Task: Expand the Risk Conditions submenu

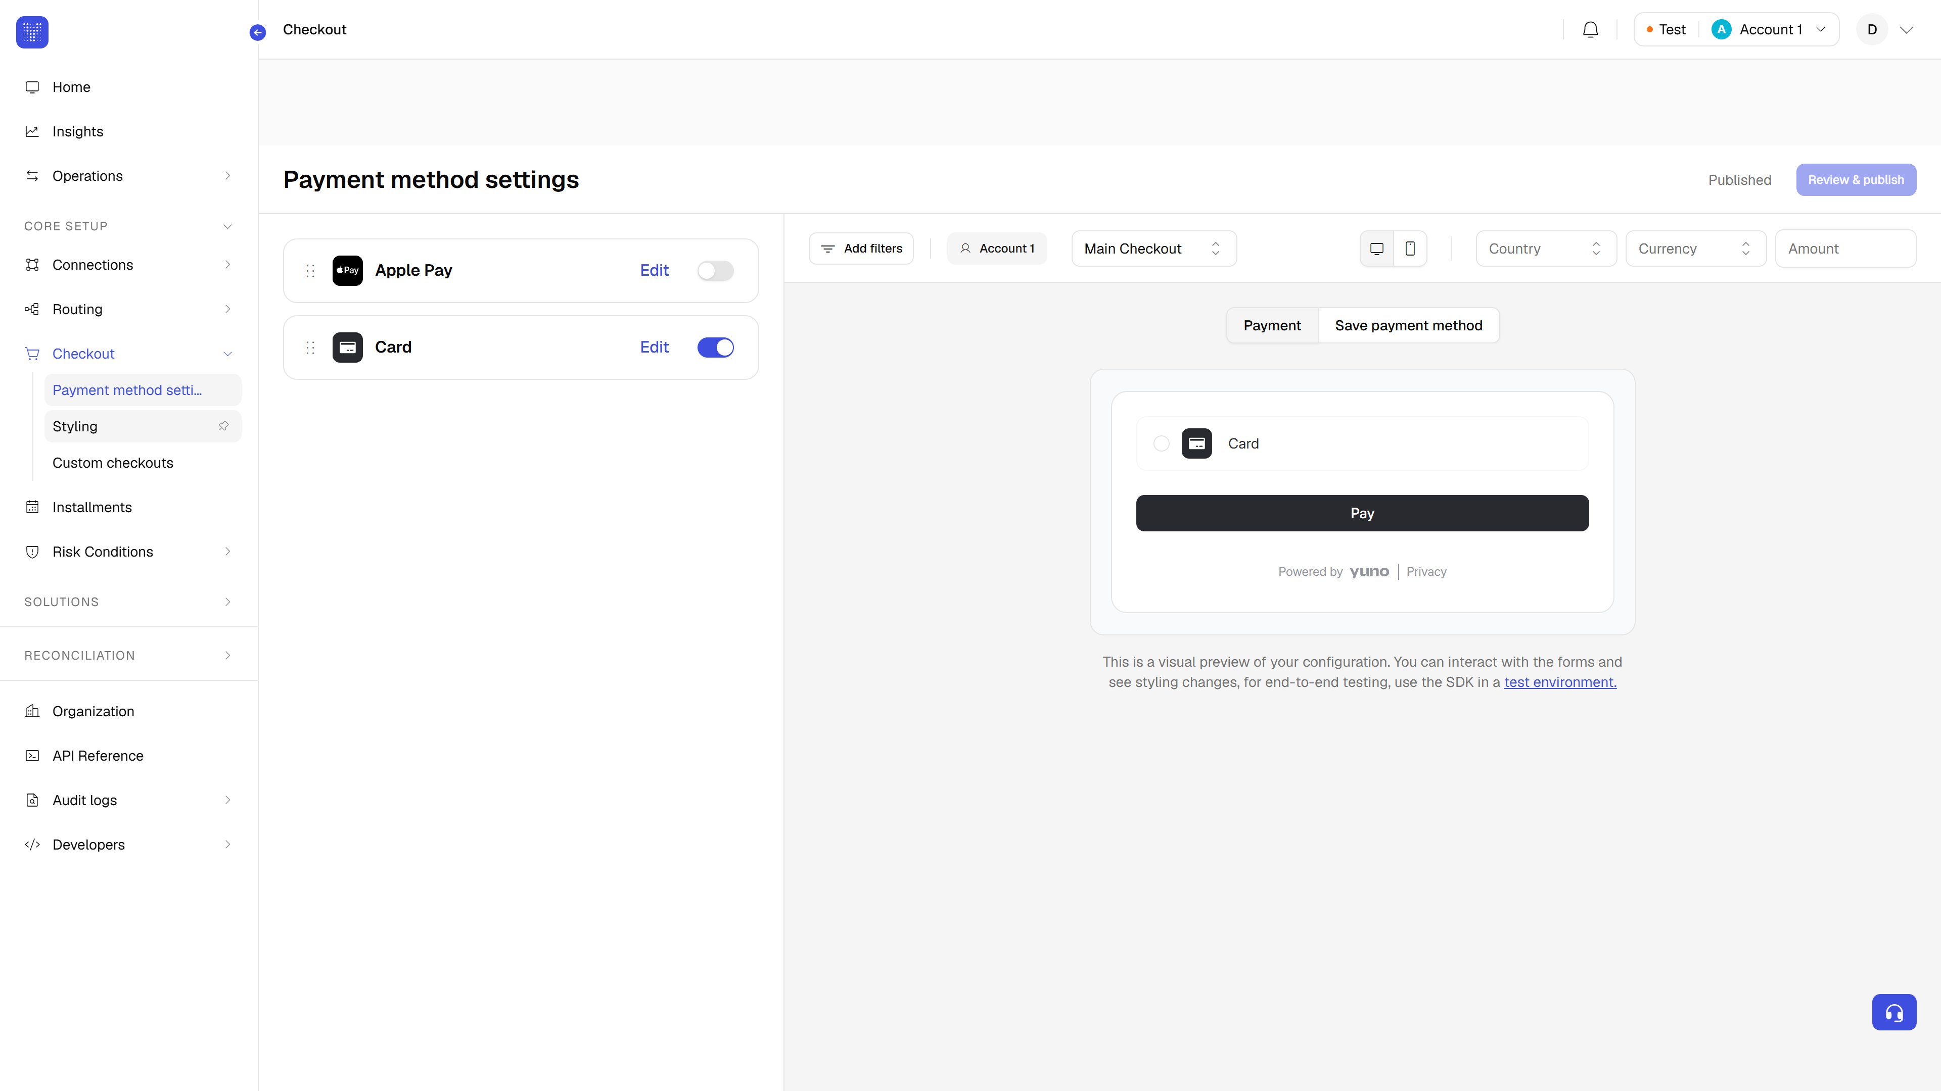Action: pos(227,552)
